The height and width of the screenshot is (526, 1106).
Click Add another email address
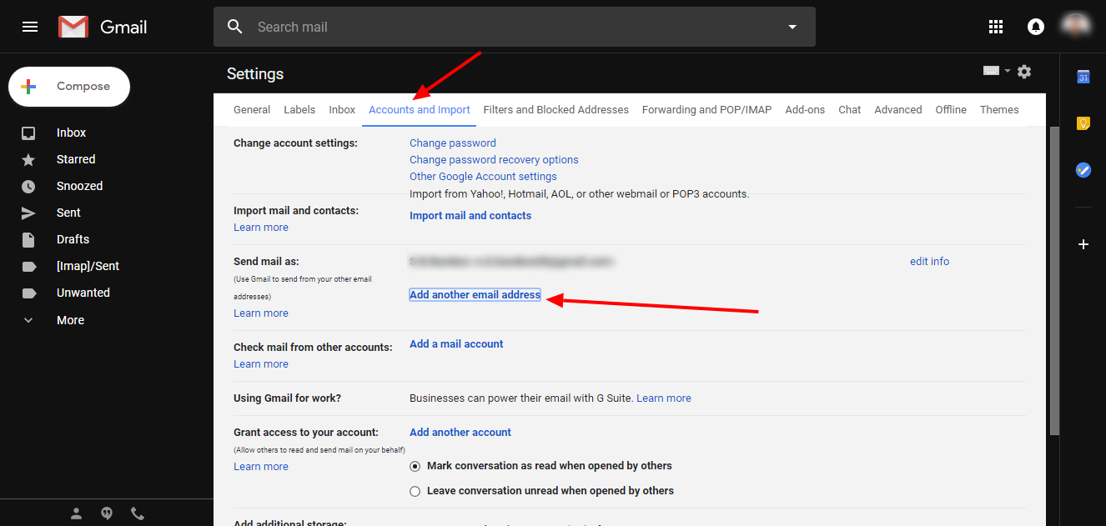[x=475, y=294]
